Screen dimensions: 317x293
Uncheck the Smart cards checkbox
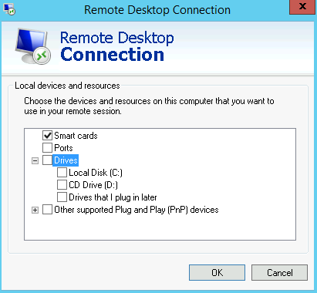(47, 136)
